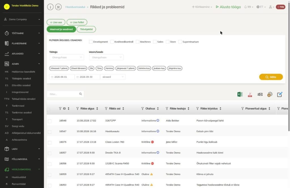Select the Masinad ja seadmed tab
Image resolution: width=290 pixels, height=188 pixels.
[61, 29]
